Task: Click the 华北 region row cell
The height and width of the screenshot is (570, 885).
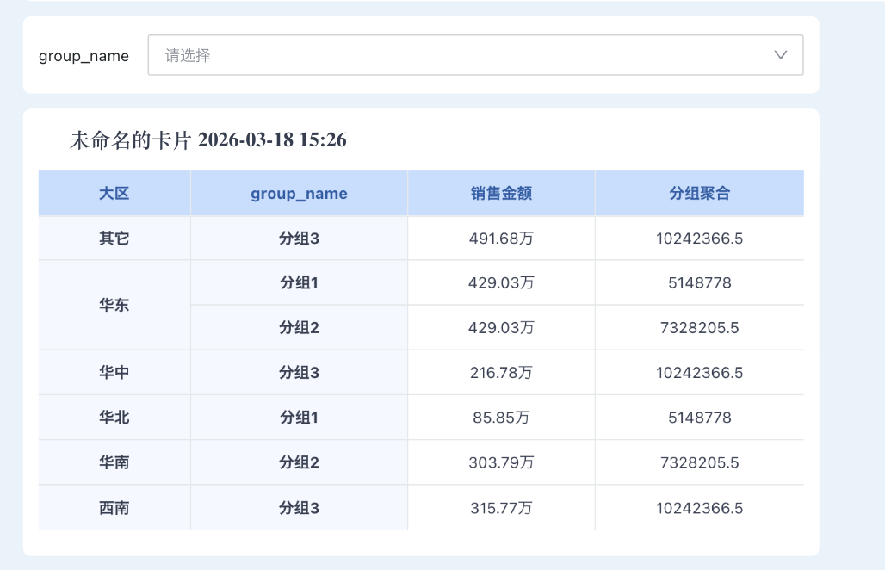Action: click(x=114, y=418)
